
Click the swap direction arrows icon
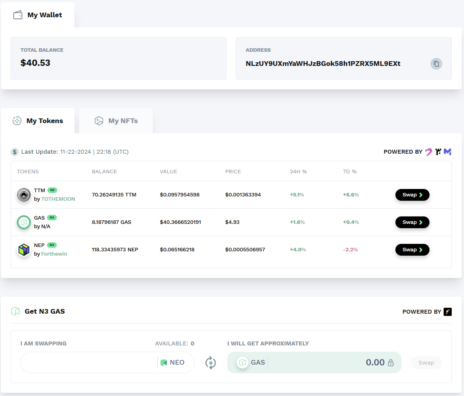pos(211,363)
